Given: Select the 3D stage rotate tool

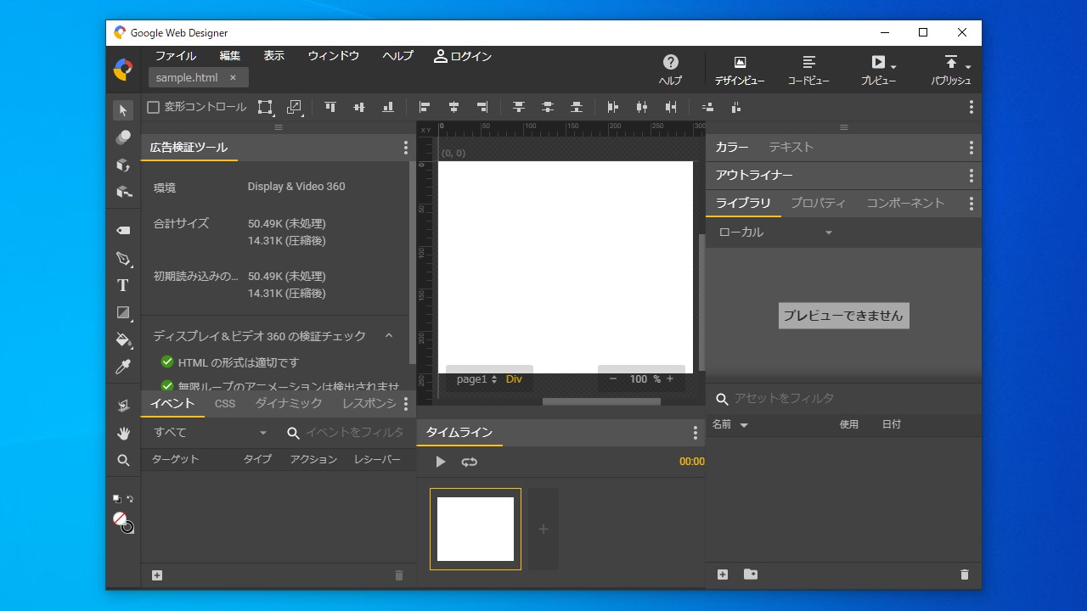Looking at the screenshot, I should (x=123, y=406).
